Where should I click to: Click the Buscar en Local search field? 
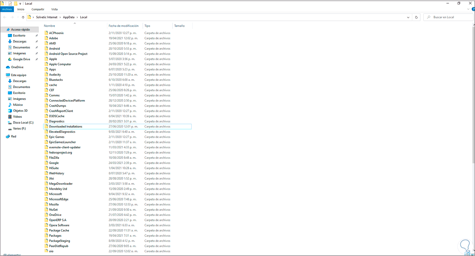pyautogui.click(x=448, y=17)
